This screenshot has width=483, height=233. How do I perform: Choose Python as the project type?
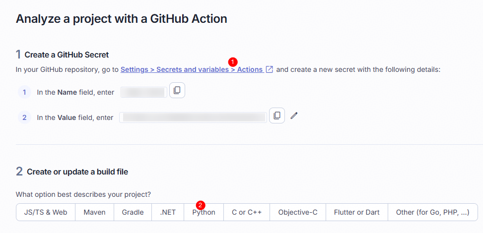204,212
